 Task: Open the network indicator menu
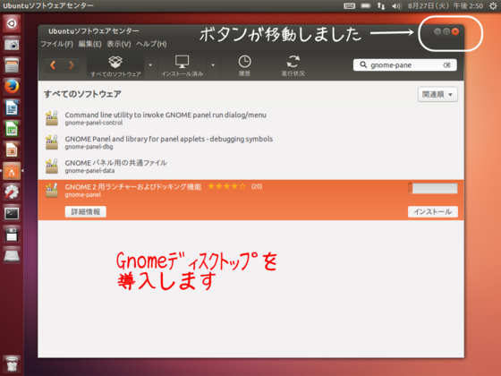381,5
